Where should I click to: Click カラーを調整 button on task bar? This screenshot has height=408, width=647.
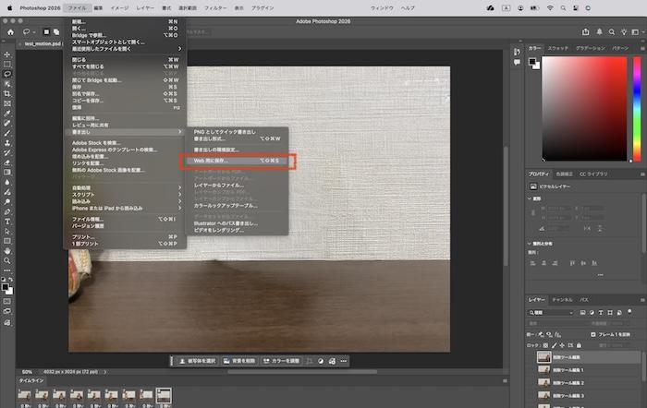[281, 361]
